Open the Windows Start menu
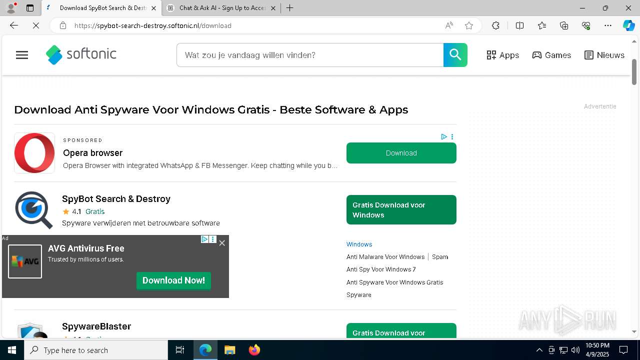The image size is (640, 360). click(12, 350)
